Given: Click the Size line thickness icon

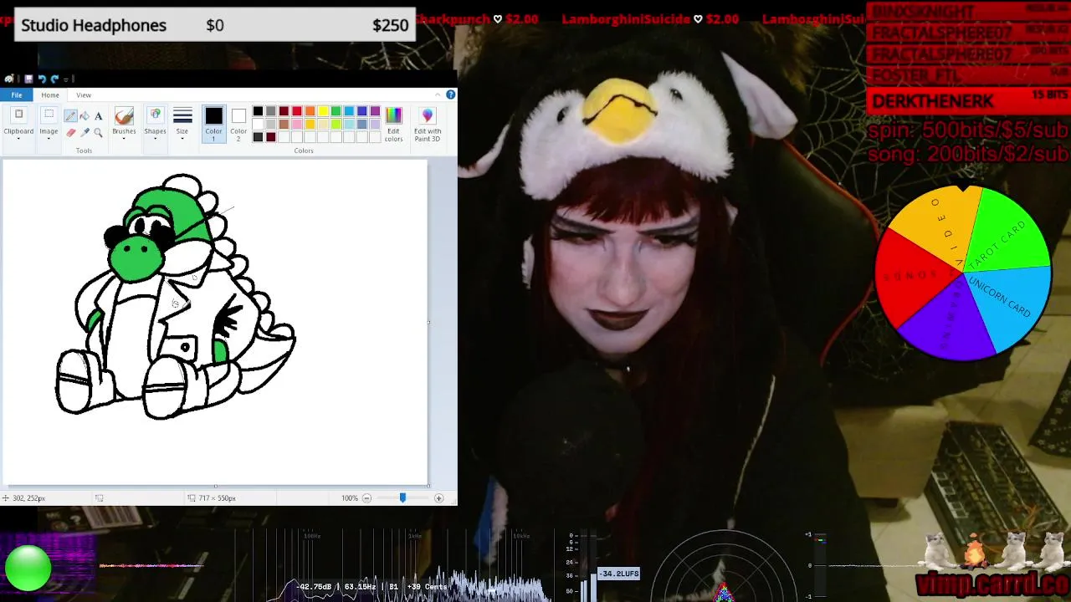Looking at the screenshot, I should tap(182, 116).
